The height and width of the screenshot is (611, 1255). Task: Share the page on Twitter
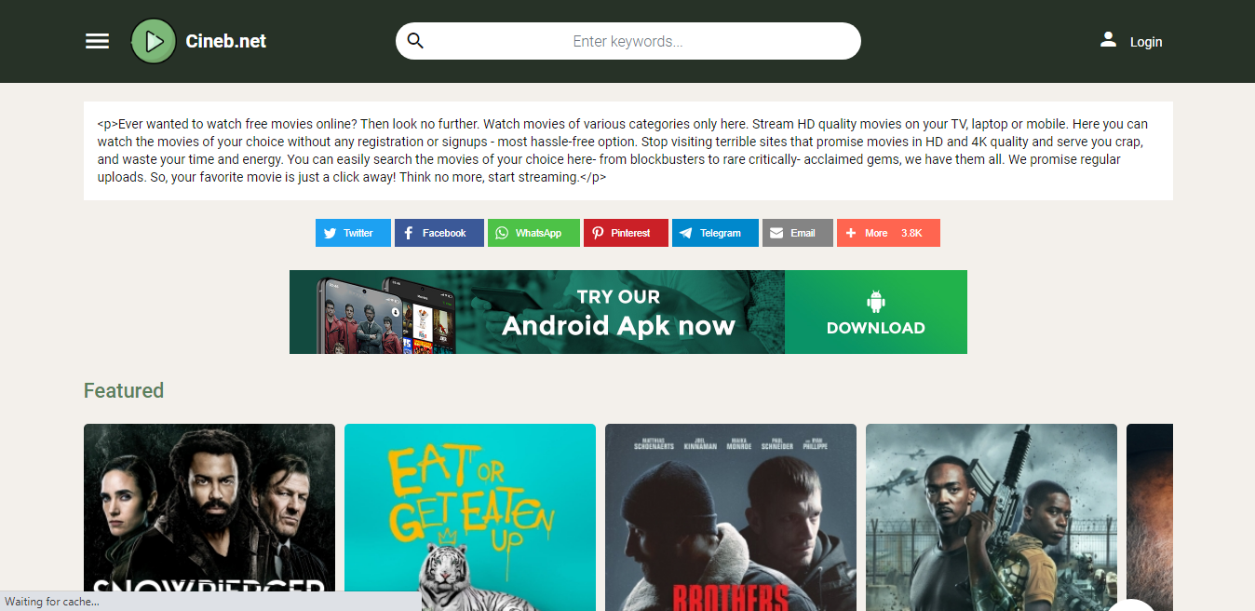353,233
